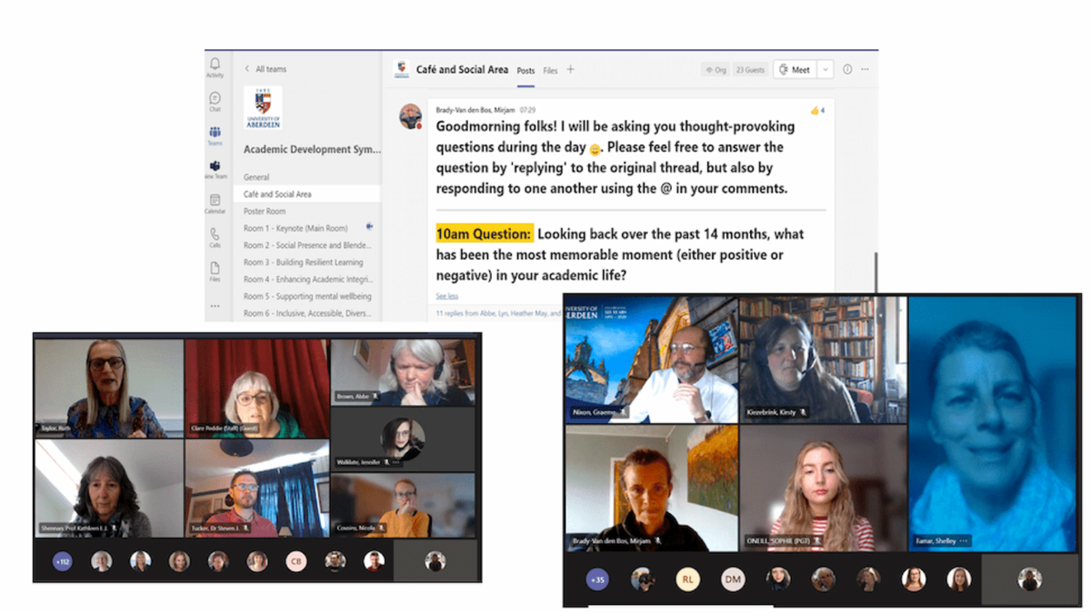Add a new tab with plus button

pyautogui.click(x=571, y=69)
